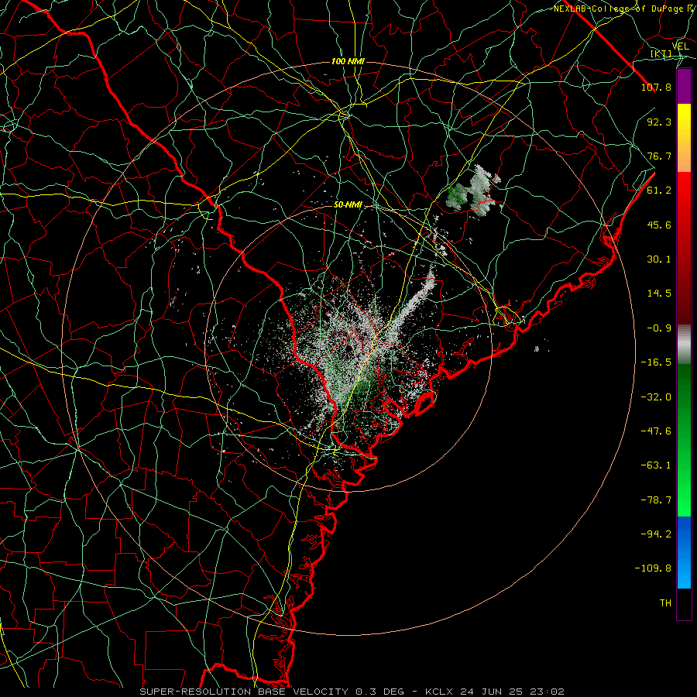Click the blue segment of the color bar
This screenshot has height=697, width=697.
684,552
